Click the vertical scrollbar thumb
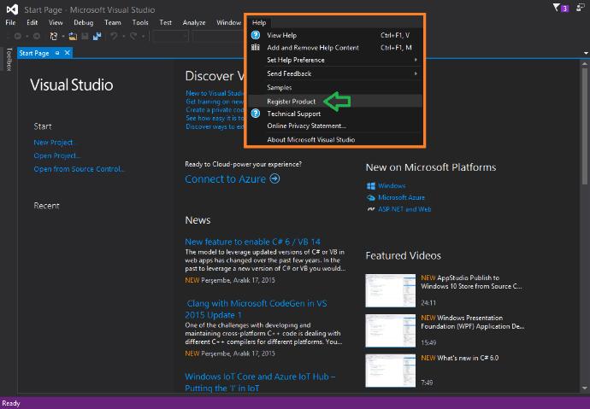 585,126
